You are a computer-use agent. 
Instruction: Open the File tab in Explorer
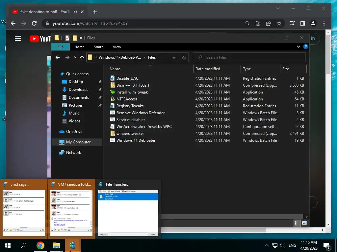61,47
